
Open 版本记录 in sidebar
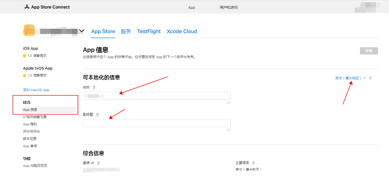(30, 138)
